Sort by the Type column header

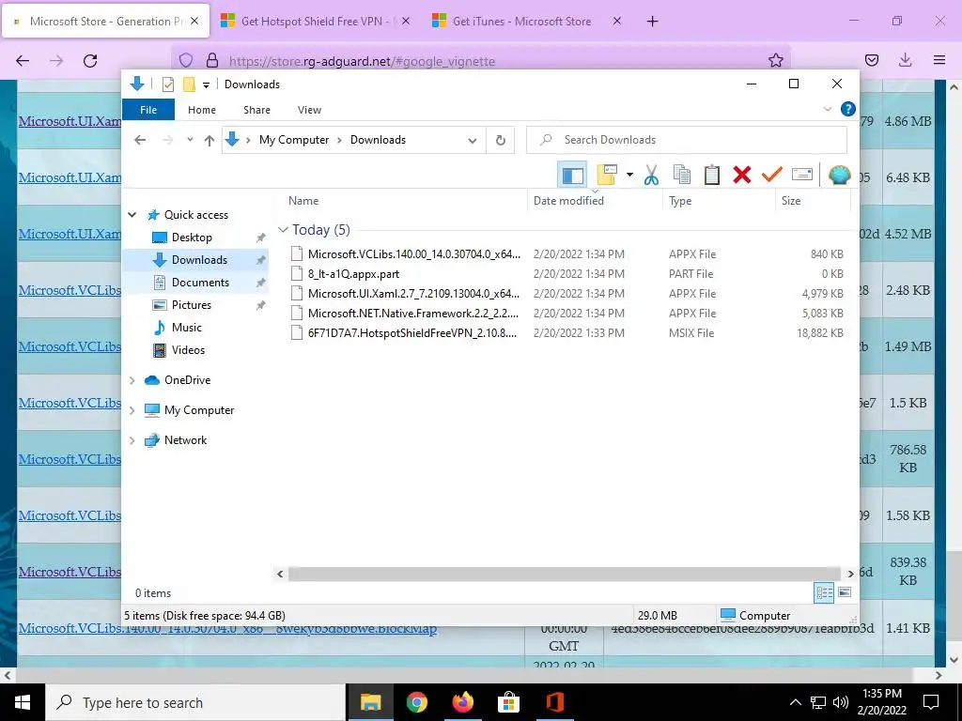[x=719, y=201]
